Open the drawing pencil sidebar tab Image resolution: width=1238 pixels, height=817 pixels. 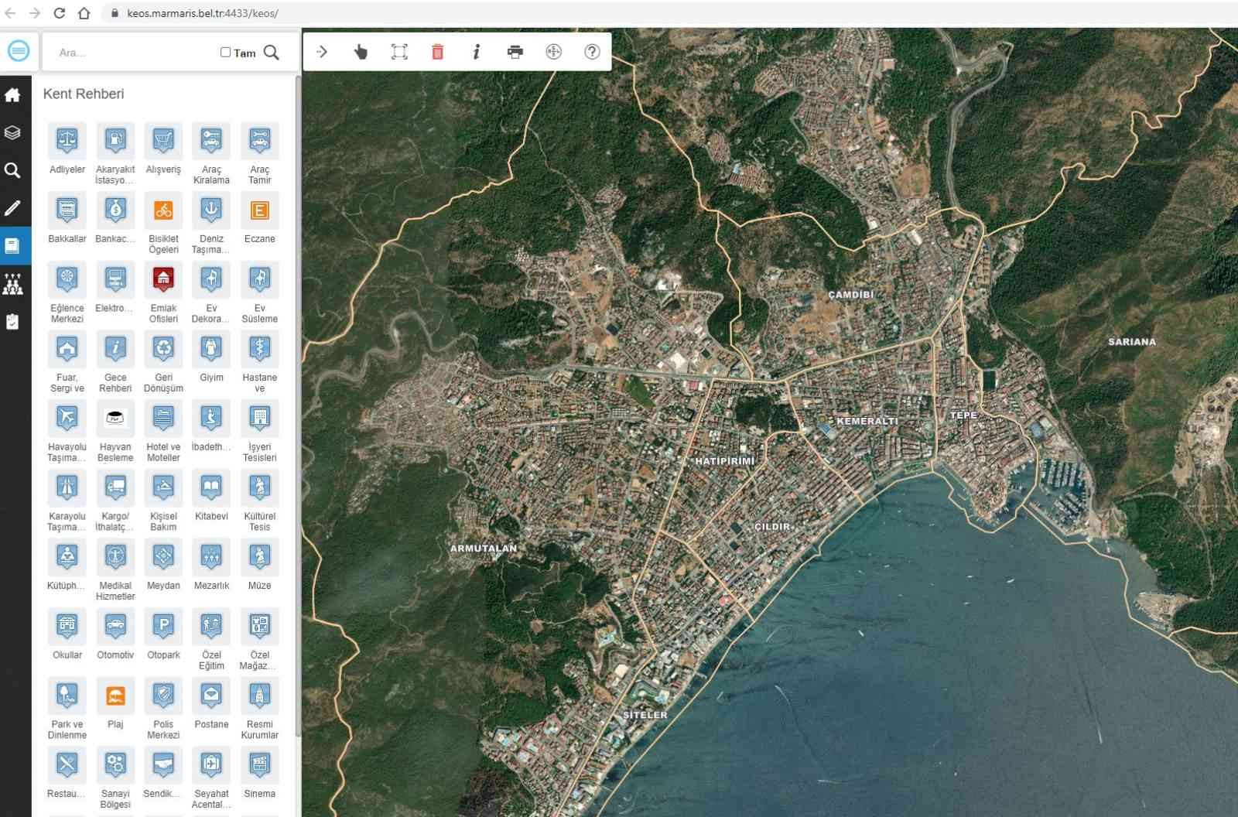tap(12, 208)
